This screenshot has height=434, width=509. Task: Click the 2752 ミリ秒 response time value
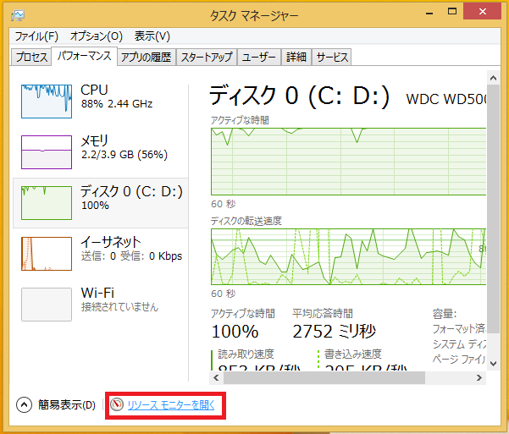[334, 332]
